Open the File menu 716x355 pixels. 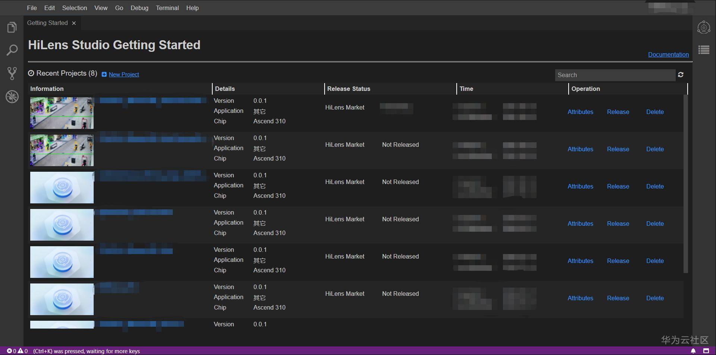pos(32,8)
